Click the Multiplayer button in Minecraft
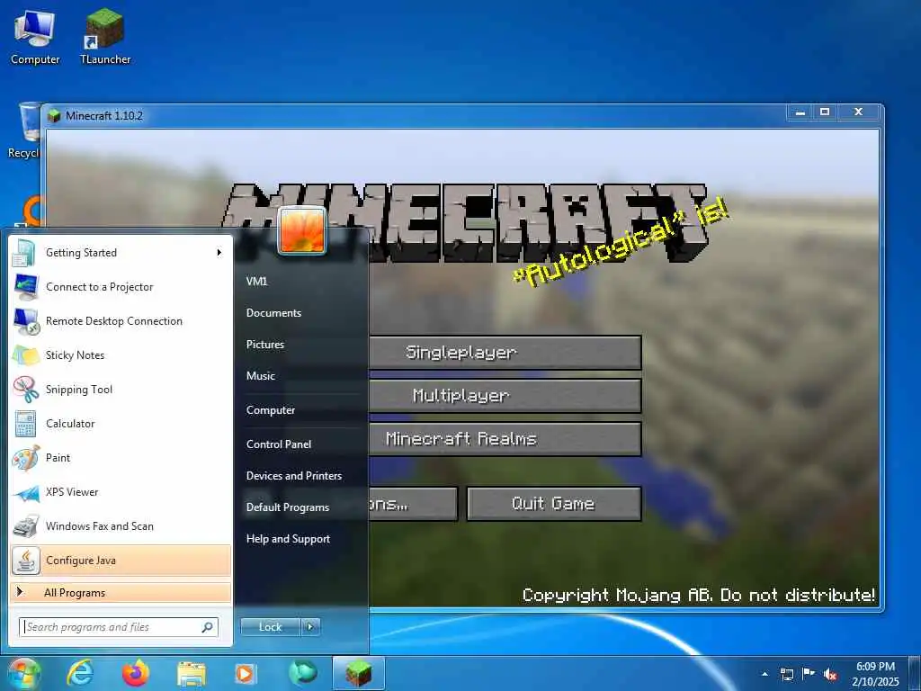The width and height of the screenshot is (921, 691). tap(505, 396)
